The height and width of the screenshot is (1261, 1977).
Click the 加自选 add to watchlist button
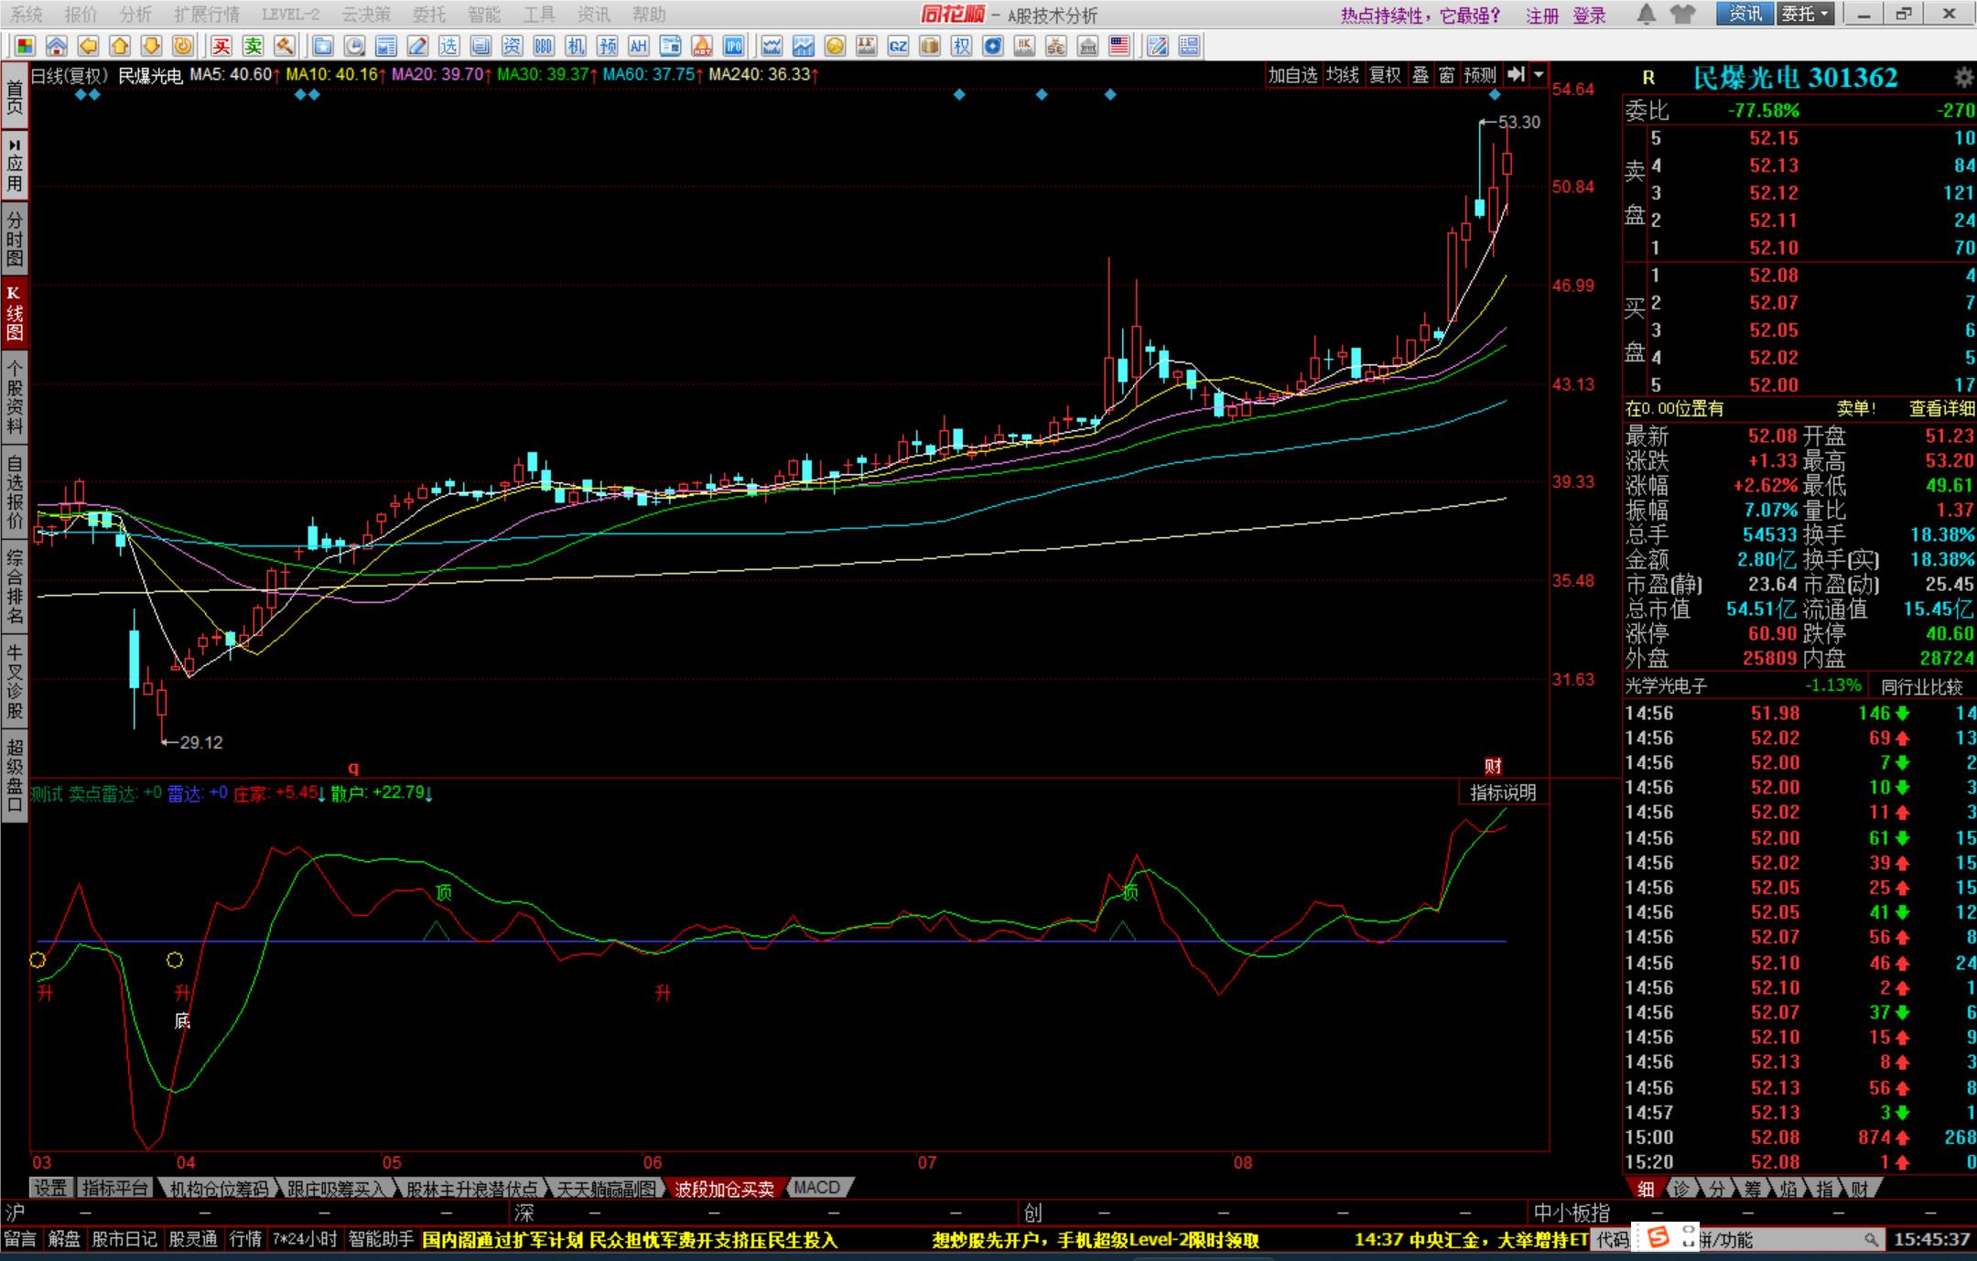(x=1291, y=75)
